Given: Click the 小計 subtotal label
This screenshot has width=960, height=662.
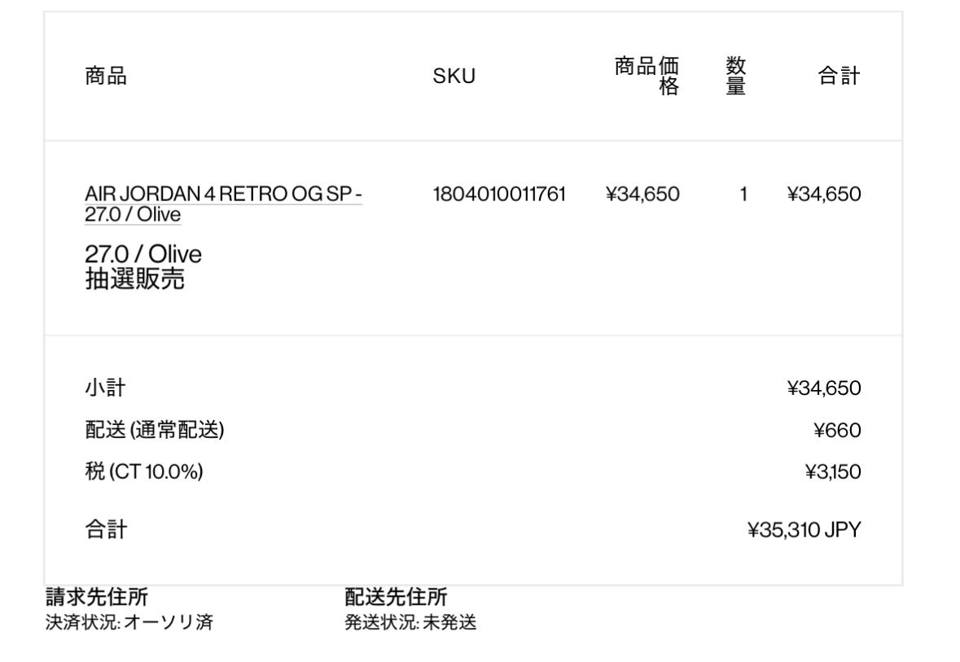Looking at the screenshot, I should 105,389.
